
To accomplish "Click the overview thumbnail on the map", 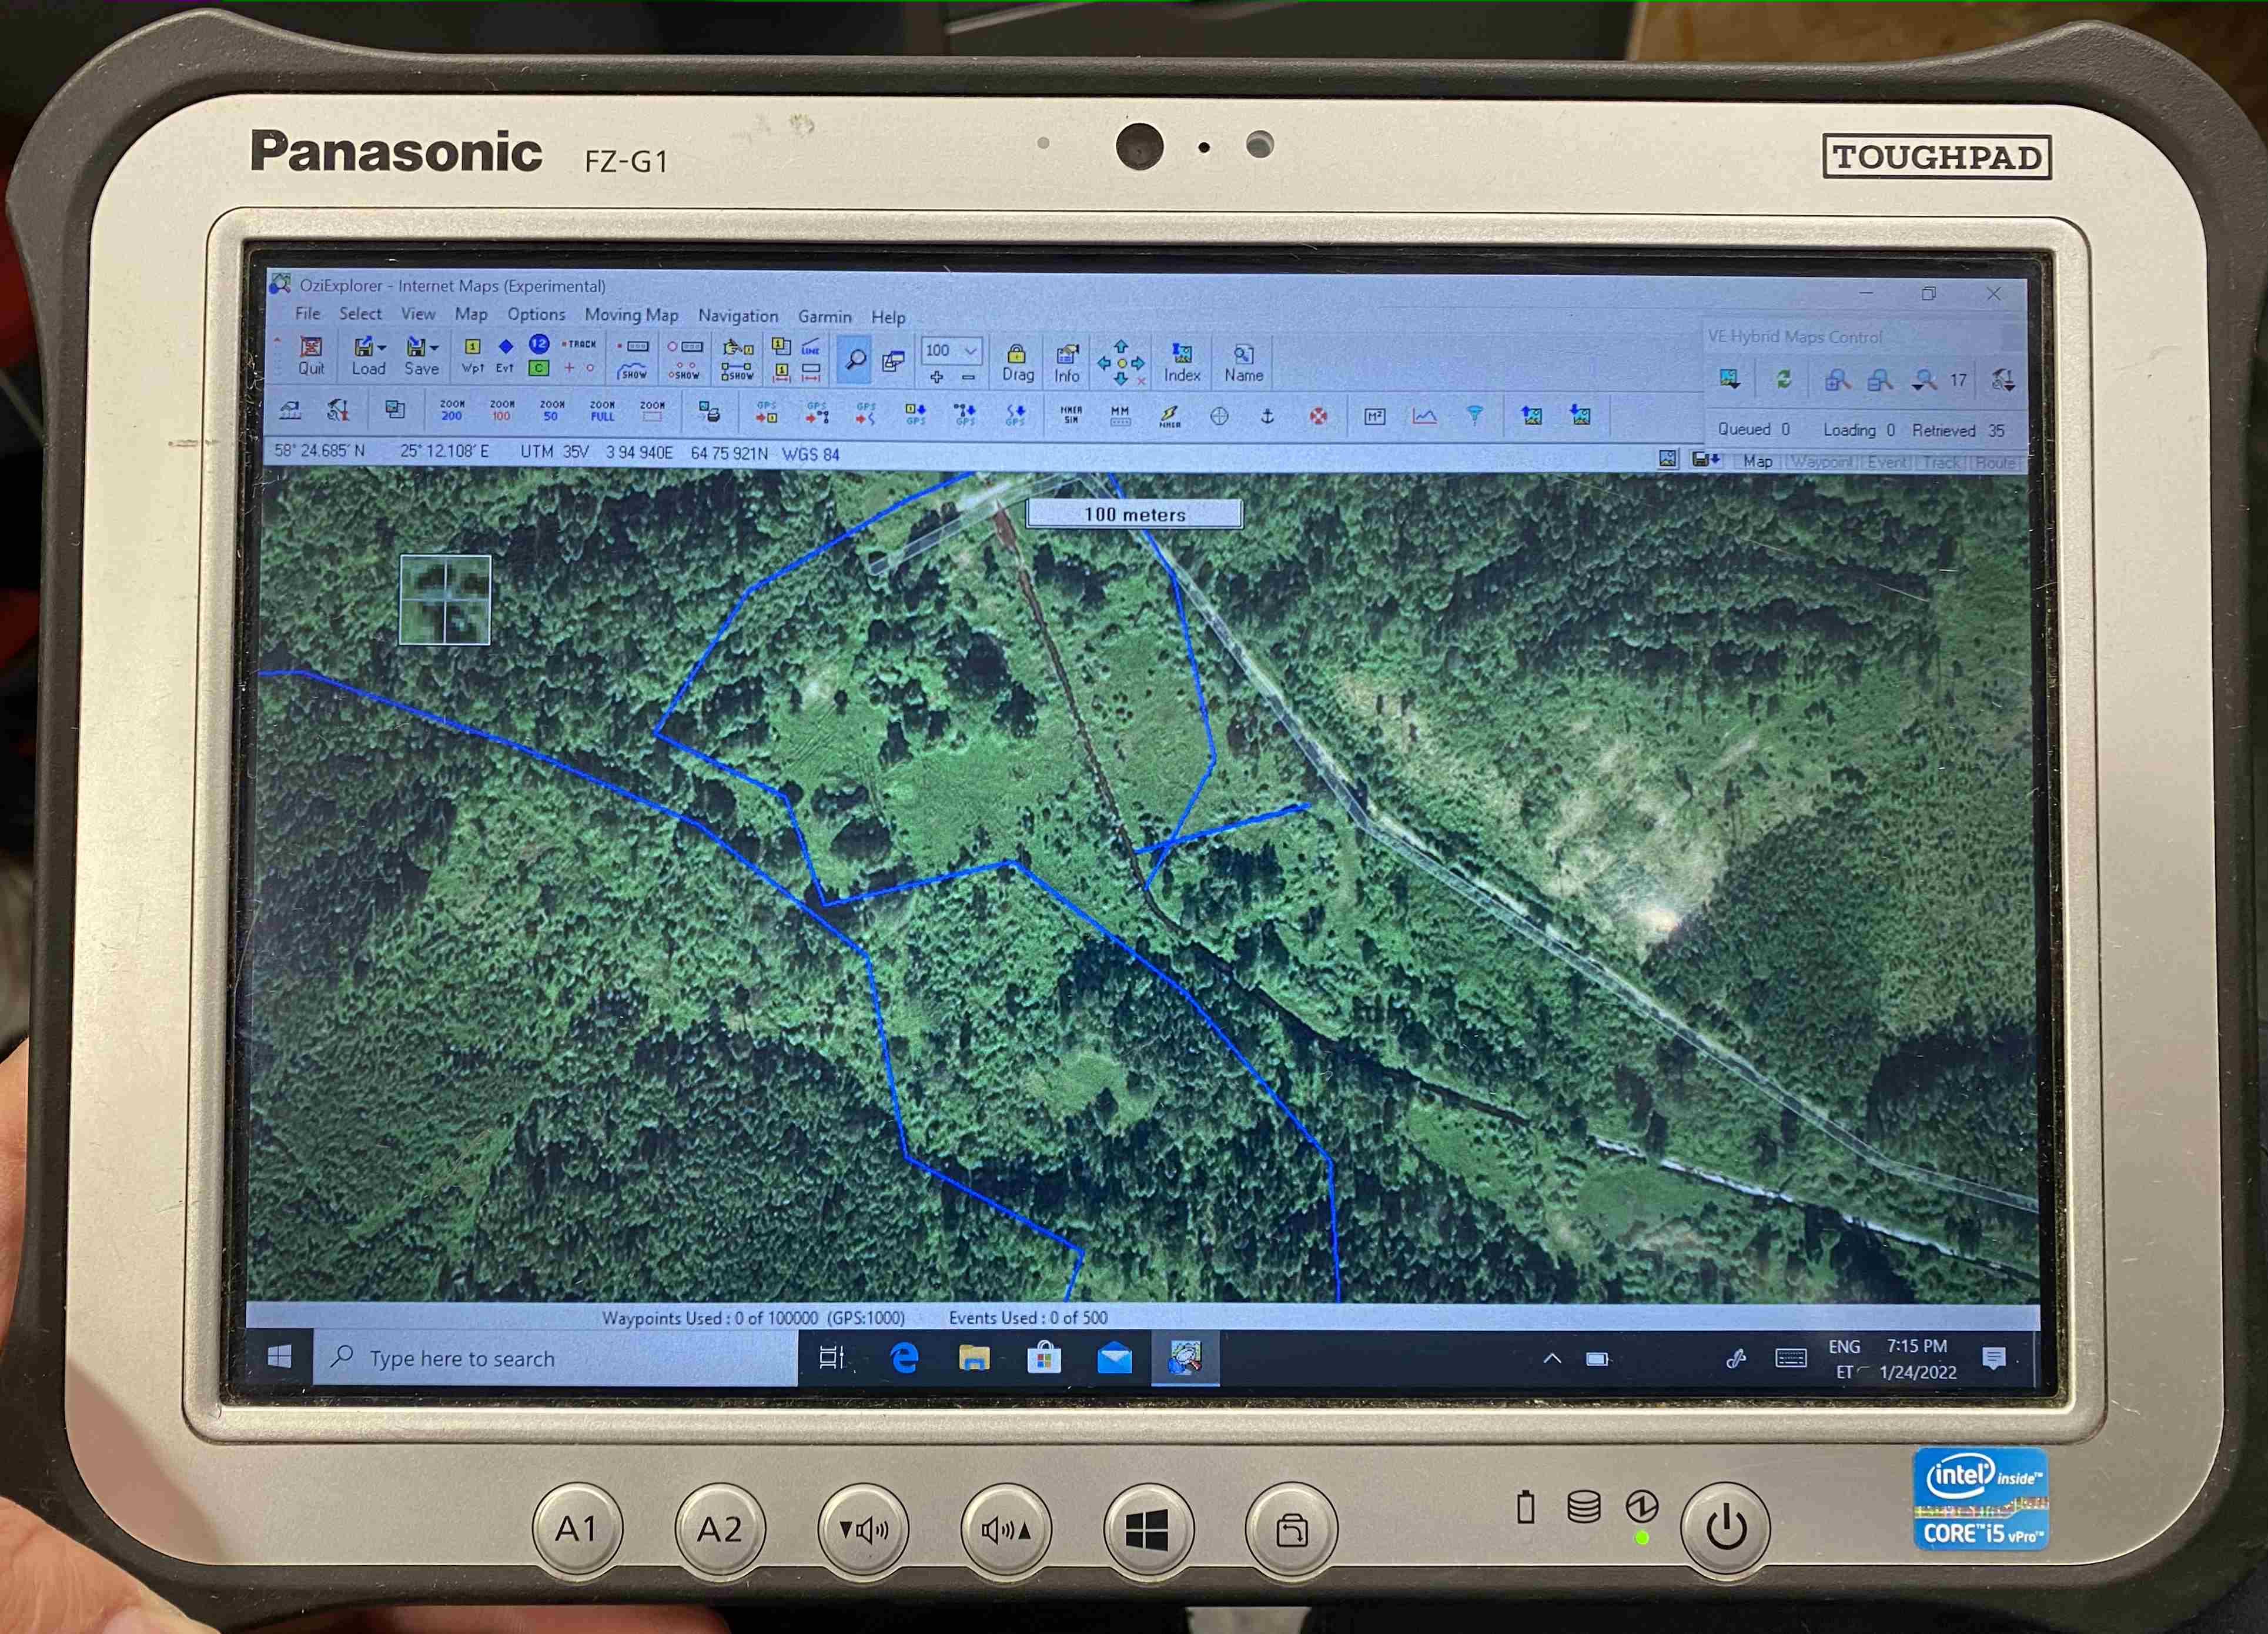I will pyautogui.click(x=445, y=600).
